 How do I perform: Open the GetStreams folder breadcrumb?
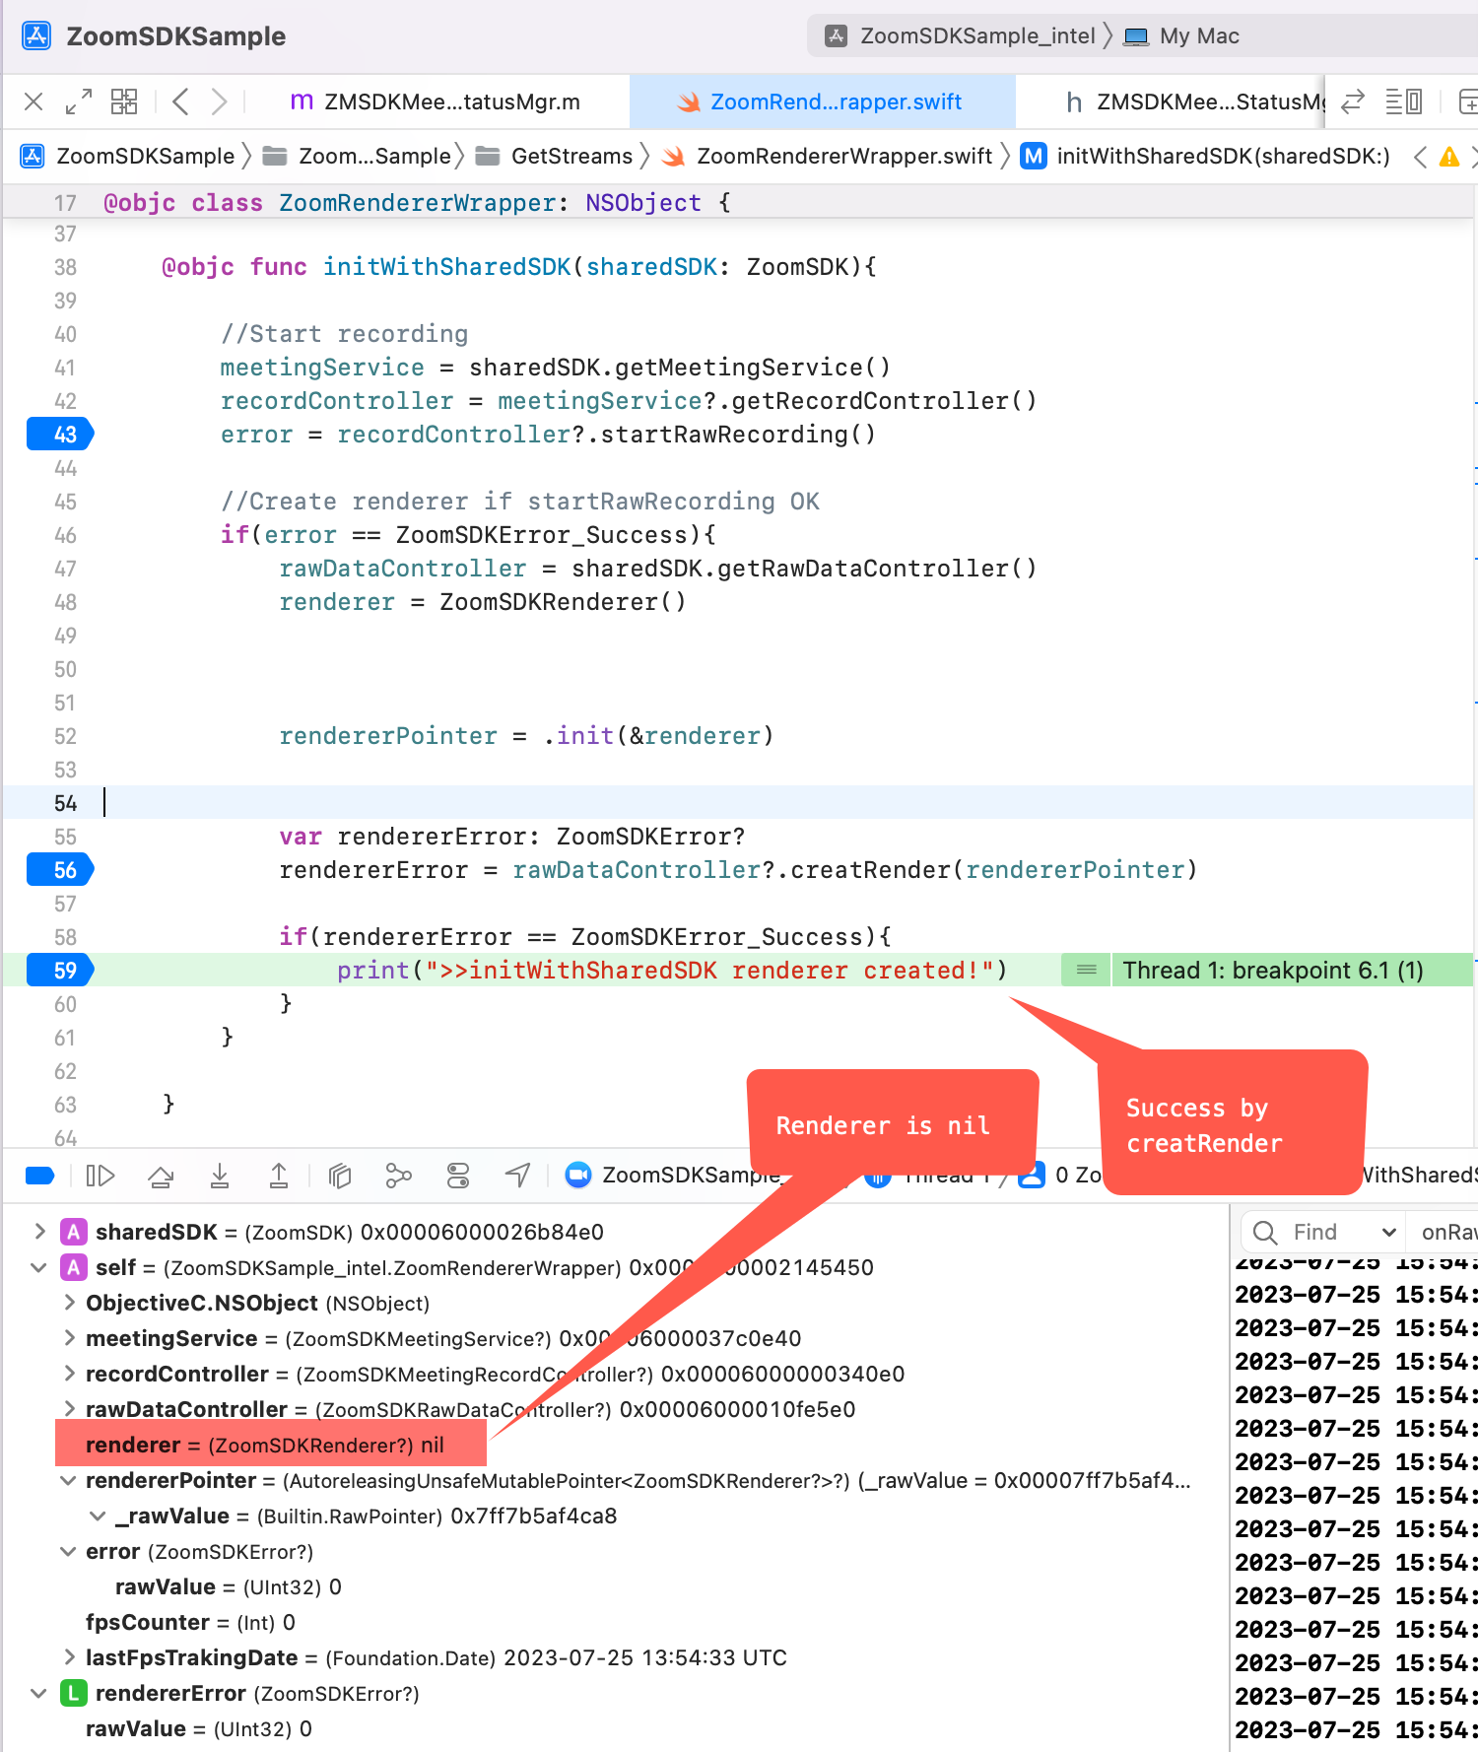pos(555,156)
